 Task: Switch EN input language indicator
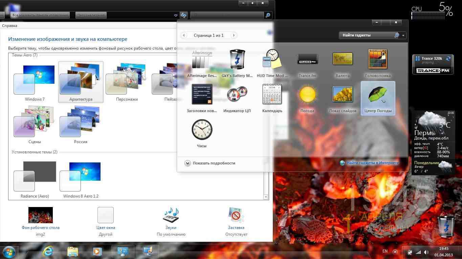385,252
